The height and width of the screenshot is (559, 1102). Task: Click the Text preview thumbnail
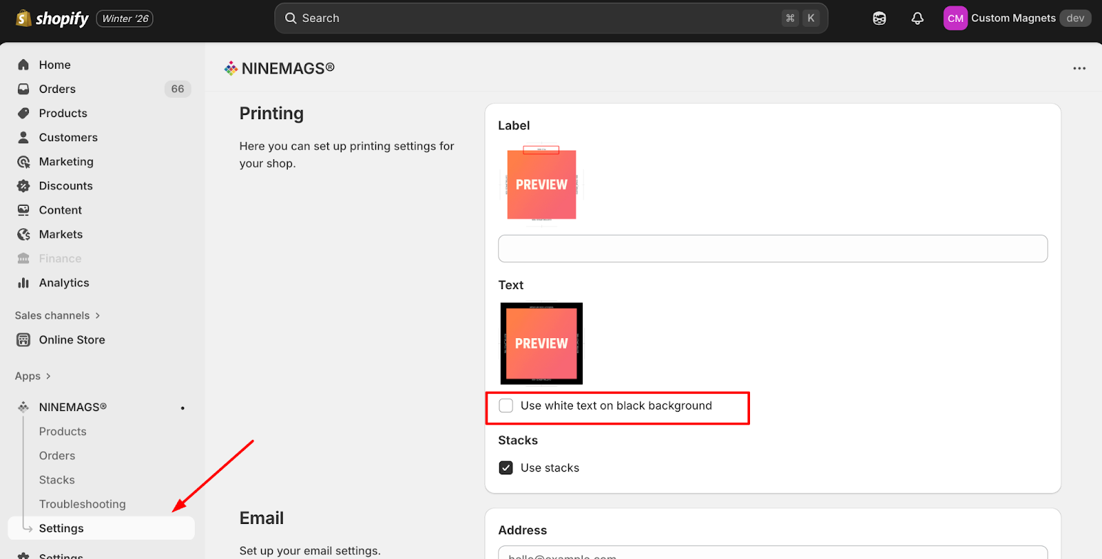[x=541, y=344]
